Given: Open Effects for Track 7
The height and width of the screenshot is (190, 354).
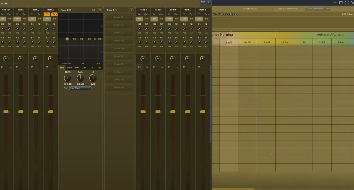Looking at the screenshot, I should click(191, 14).
